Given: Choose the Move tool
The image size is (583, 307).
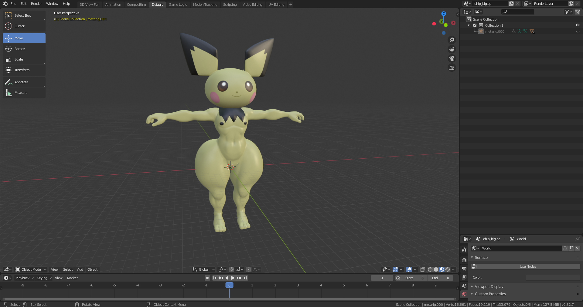Looking at the screenshot, I should [24, 38].
